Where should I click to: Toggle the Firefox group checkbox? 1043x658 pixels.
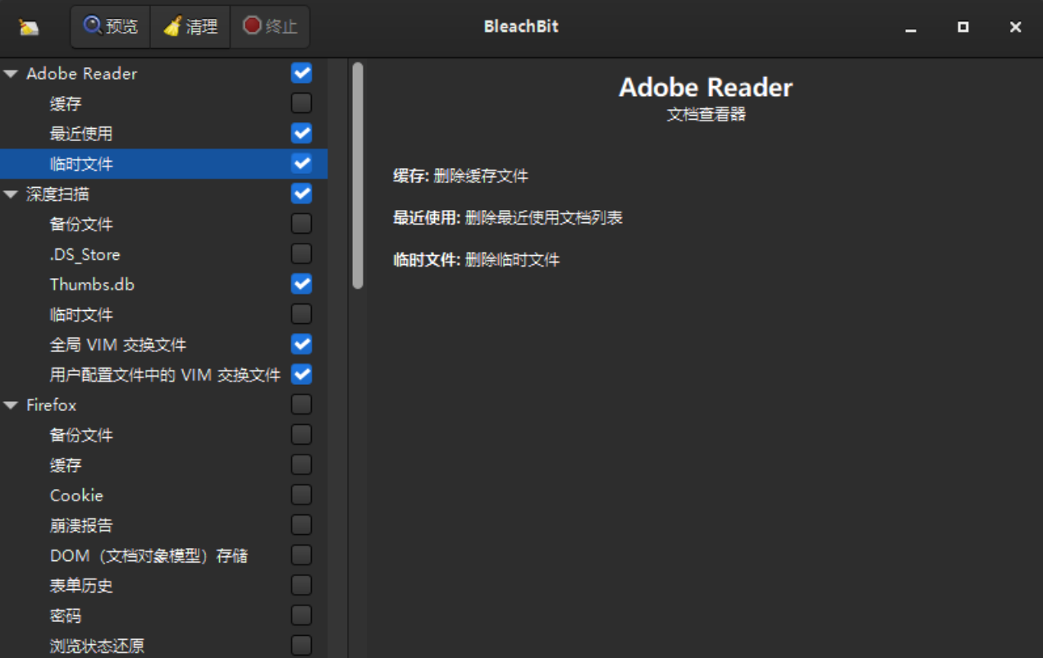[301, 404]
